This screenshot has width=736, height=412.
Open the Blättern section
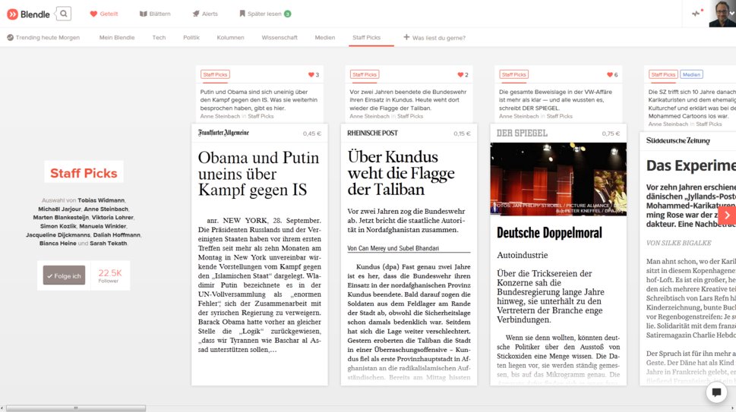pyautogui.click(x=155, y=14)
